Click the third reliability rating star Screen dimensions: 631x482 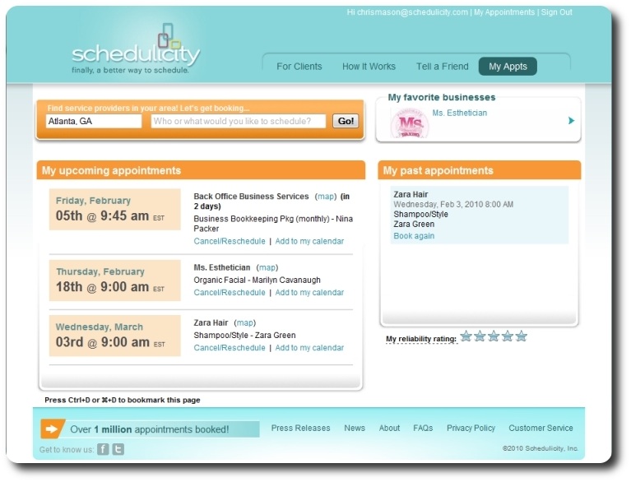coord(494,336)
